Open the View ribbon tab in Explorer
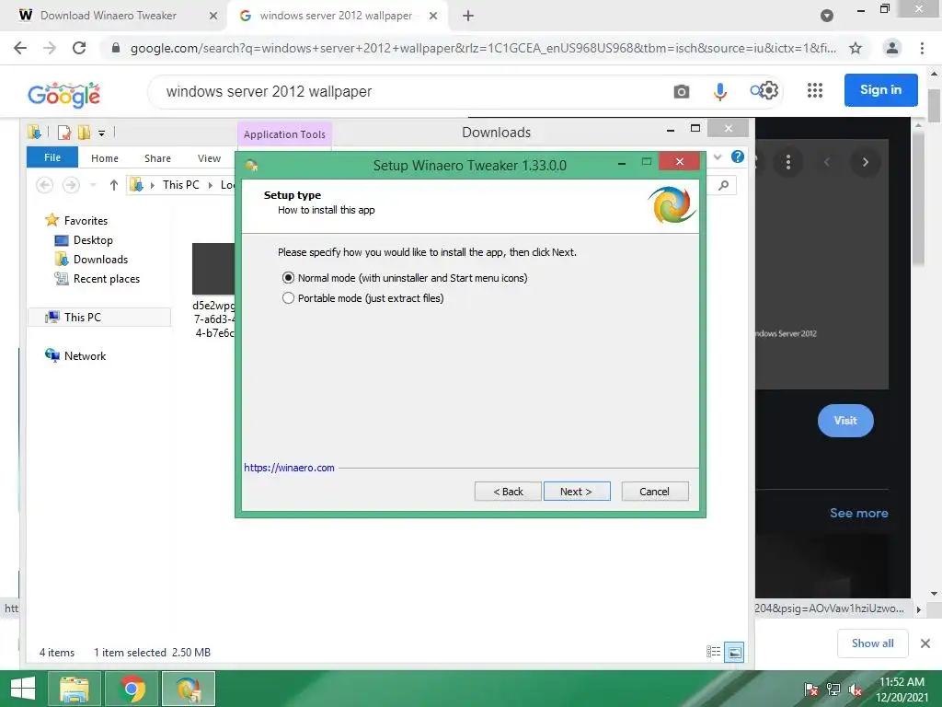 [209, 158]
